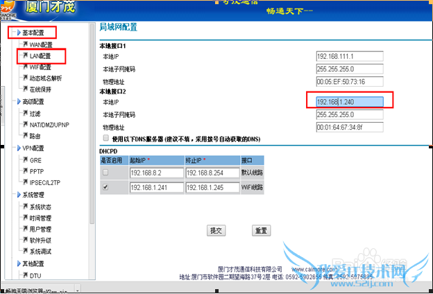433x294 pixels.
Task: Open the NAT/DMZ/UPNP settings
Action: click(x=49, y=125)
